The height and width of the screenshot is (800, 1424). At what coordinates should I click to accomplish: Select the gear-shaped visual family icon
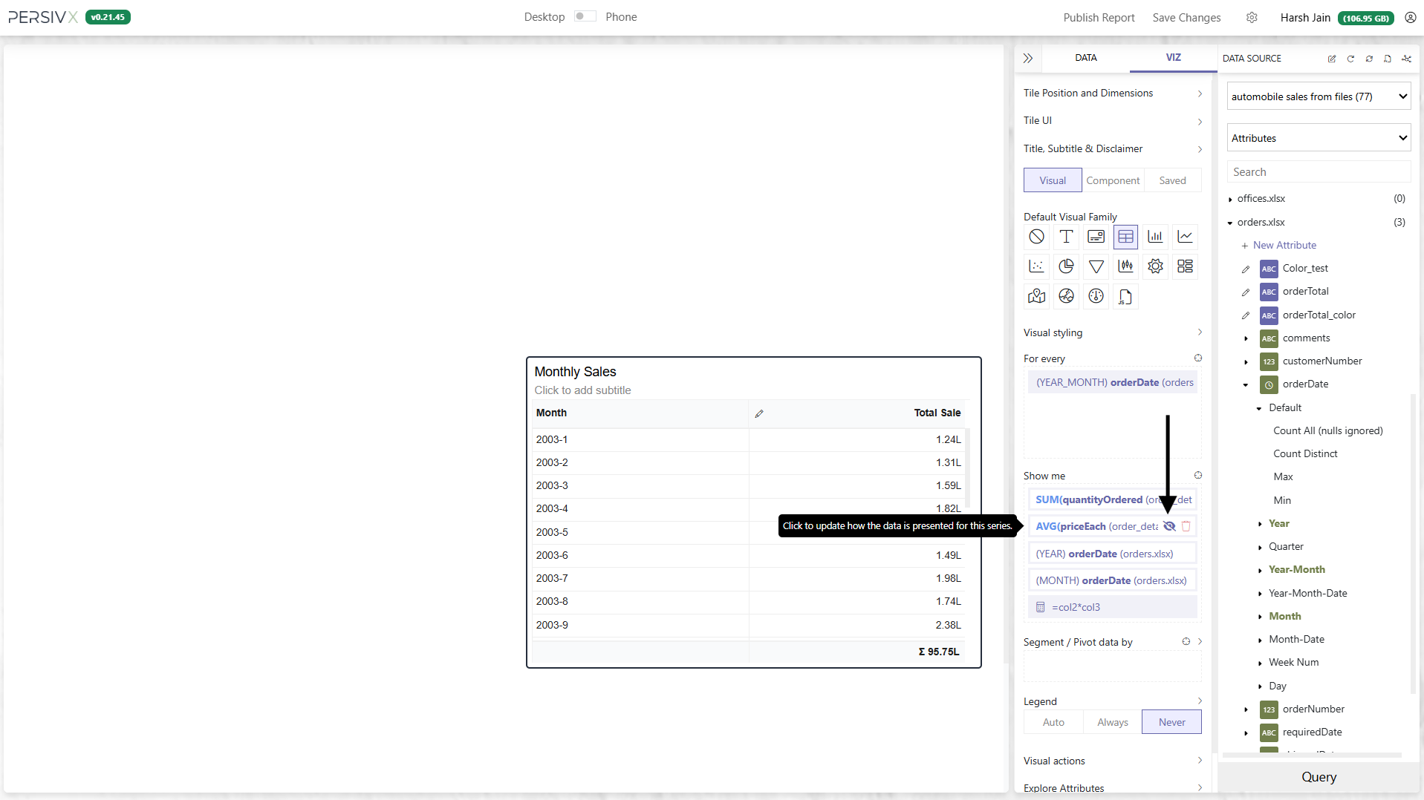point(1155,266)
